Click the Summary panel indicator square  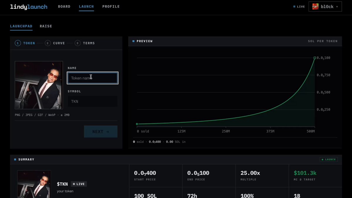[15, 159]
